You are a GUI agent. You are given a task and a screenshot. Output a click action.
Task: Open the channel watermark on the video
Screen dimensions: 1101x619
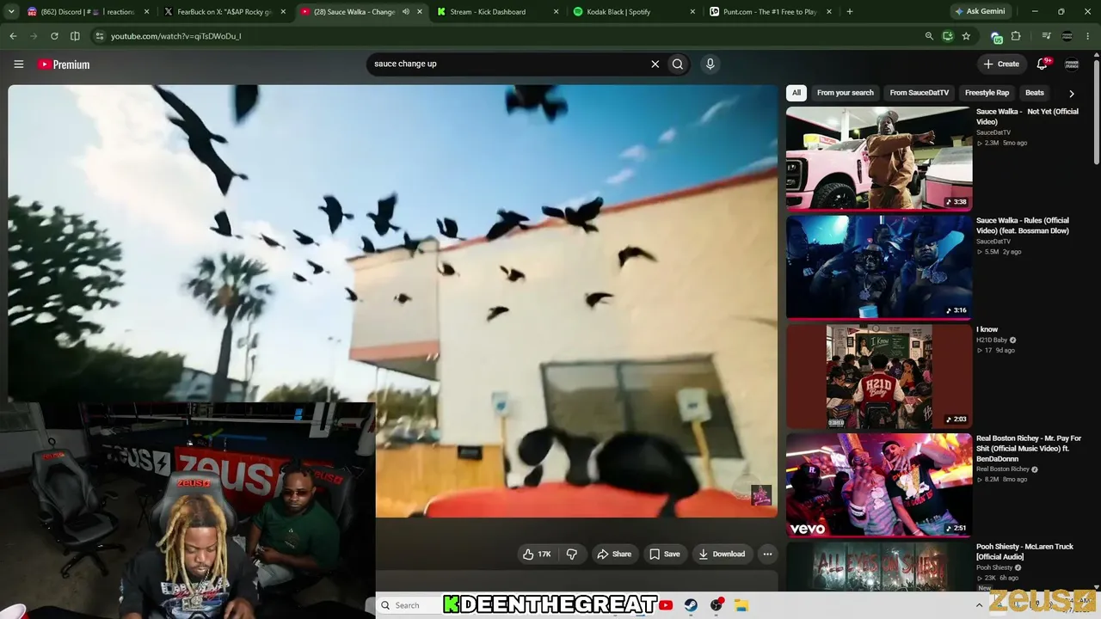pyautogui.click(x=760, y=495)
